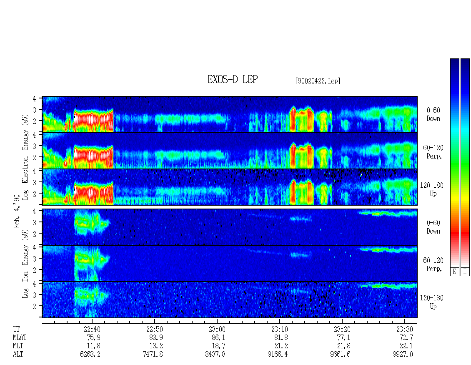Click the MLAT value 86.1
The image size is (471, 365).
pyautogui.click(x=218, y=337)
